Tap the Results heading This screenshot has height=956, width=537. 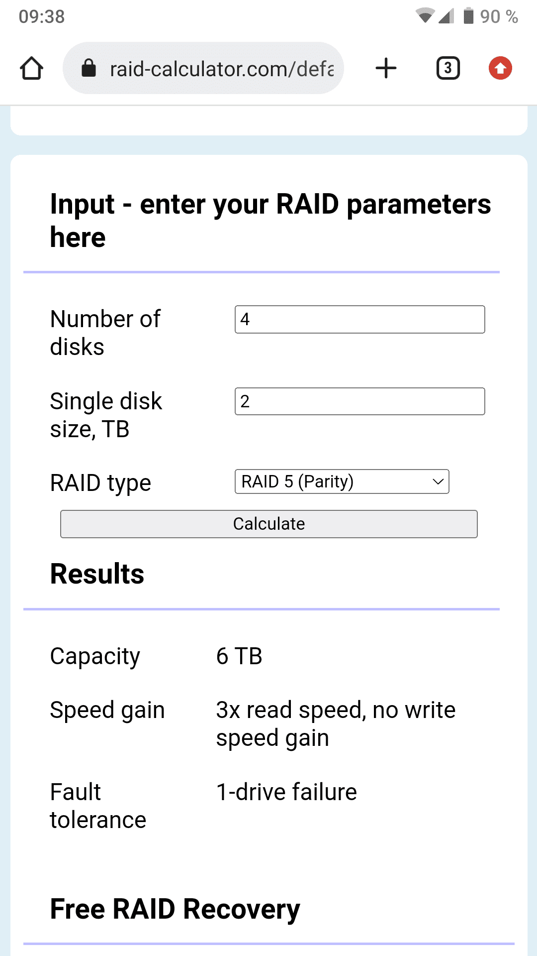click(x=97, y=574)
